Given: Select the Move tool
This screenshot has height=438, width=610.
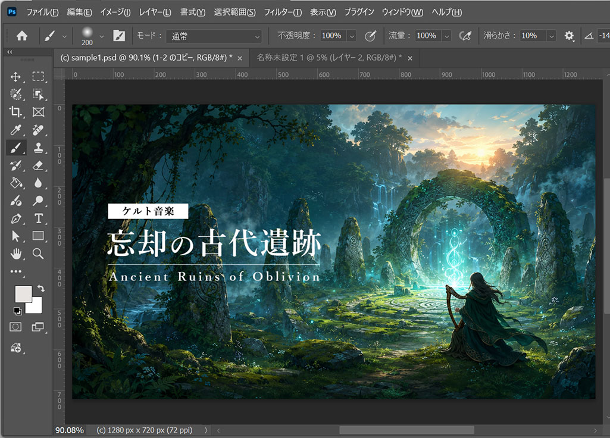Looking at the screenshot, I should 15,77.
